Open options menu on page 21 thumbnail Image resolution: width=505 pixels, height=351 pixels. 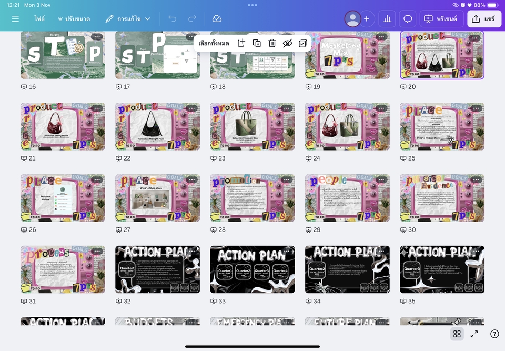click(96, 108)
